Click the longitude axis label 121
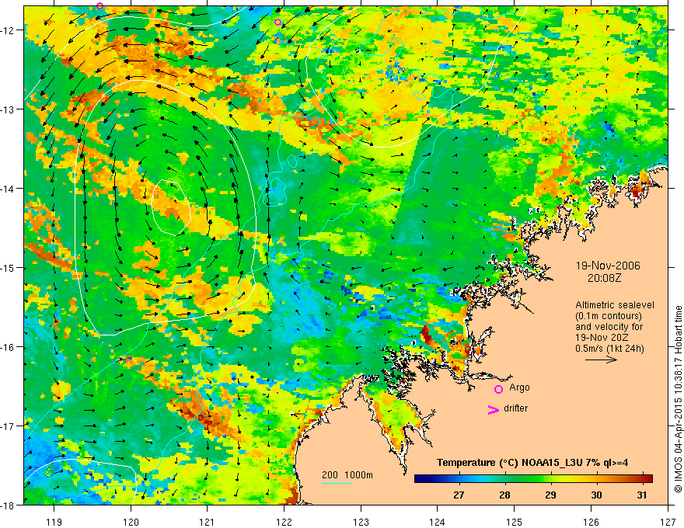This screenshot has height=528, width=684. 208,522
